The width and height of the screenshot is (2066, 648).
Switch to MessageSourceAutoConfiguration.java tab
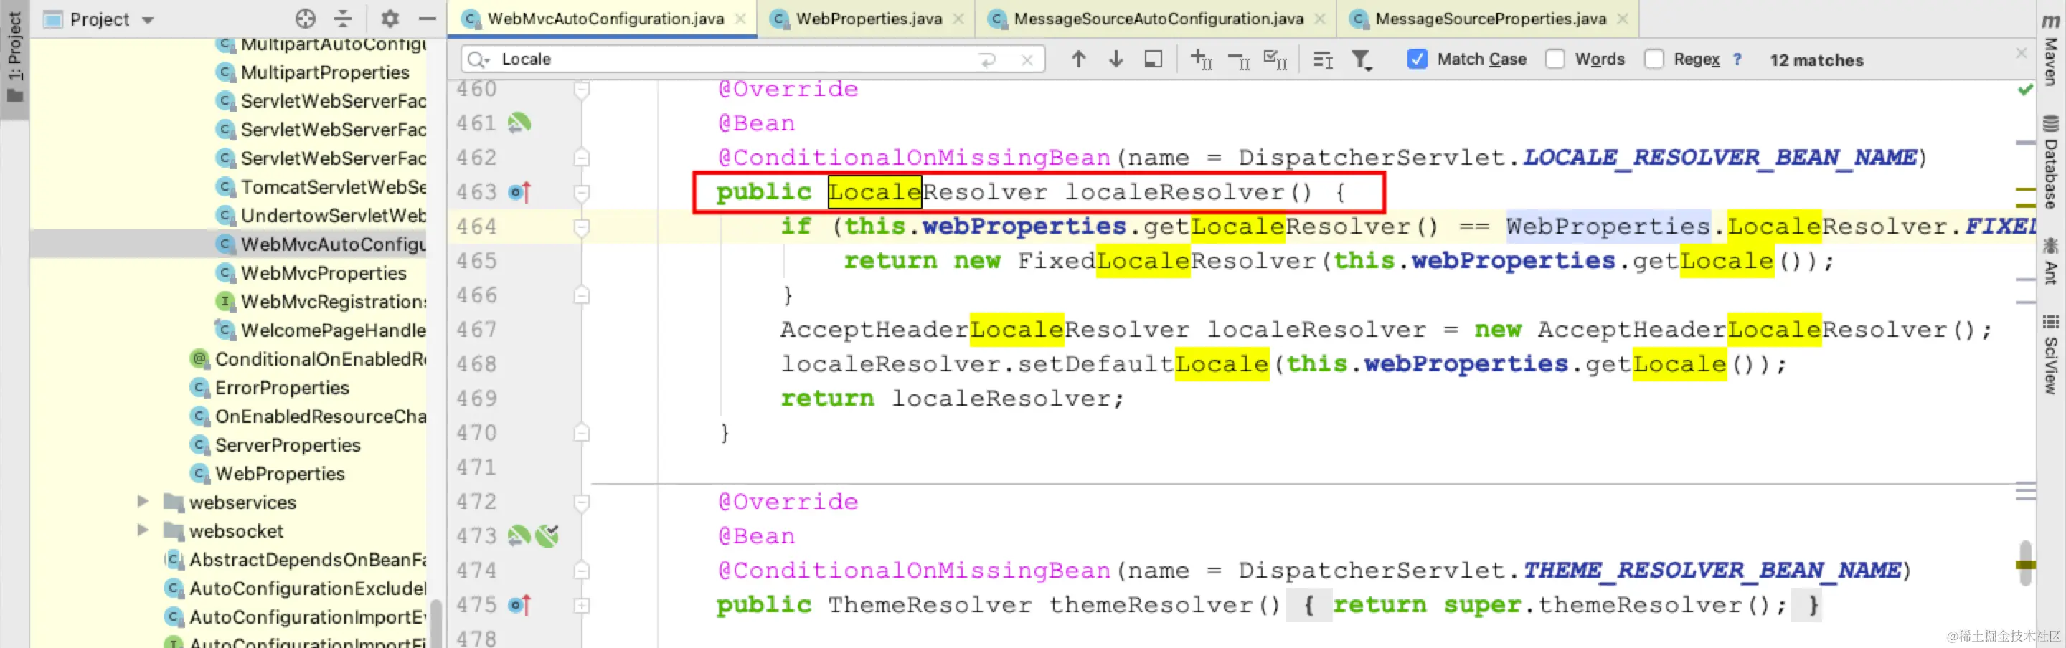coord(1157,19)
